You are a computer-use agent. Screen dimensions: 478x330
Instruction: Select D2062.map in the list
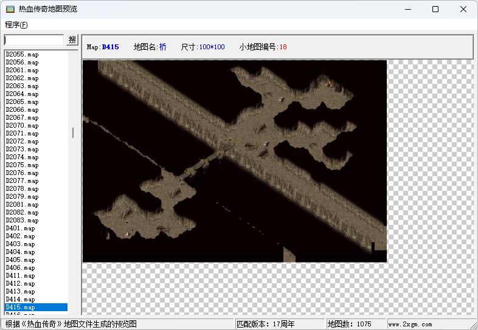(x=36, y=78)
